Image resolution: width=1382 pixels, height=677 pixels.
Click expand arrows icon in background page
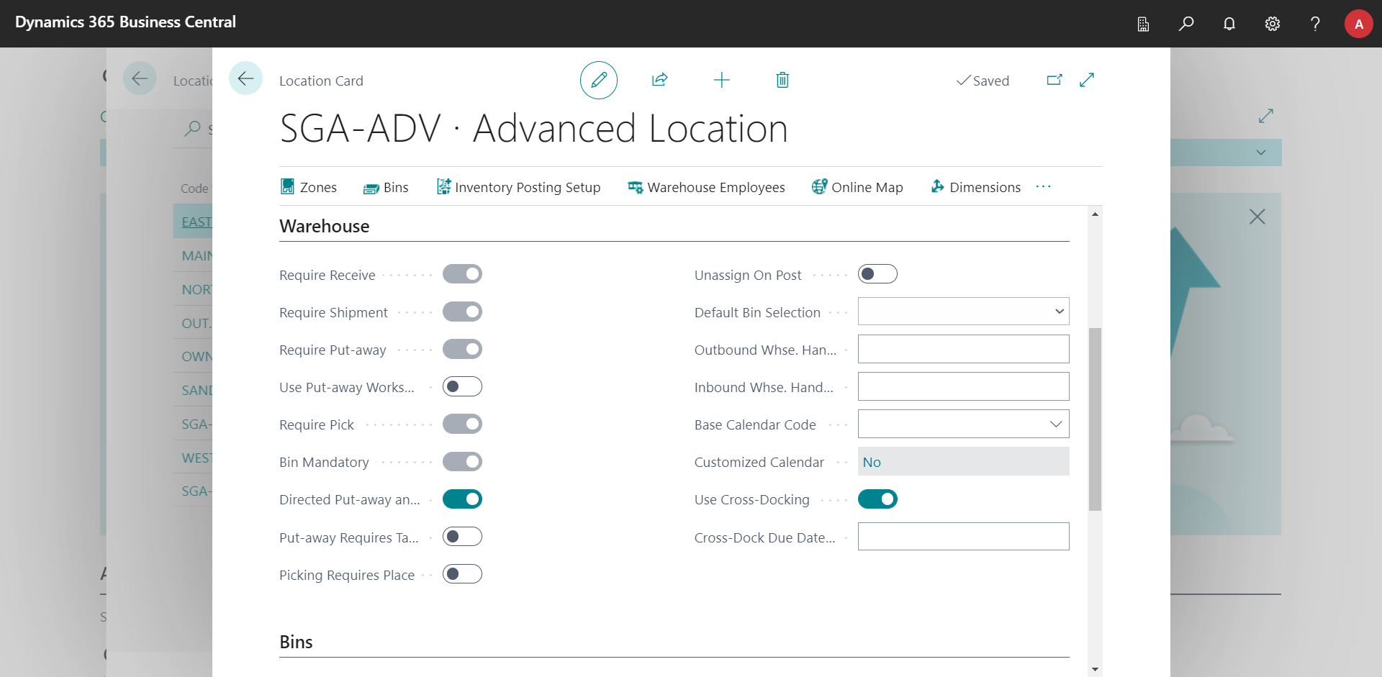tap(1266, 116)
